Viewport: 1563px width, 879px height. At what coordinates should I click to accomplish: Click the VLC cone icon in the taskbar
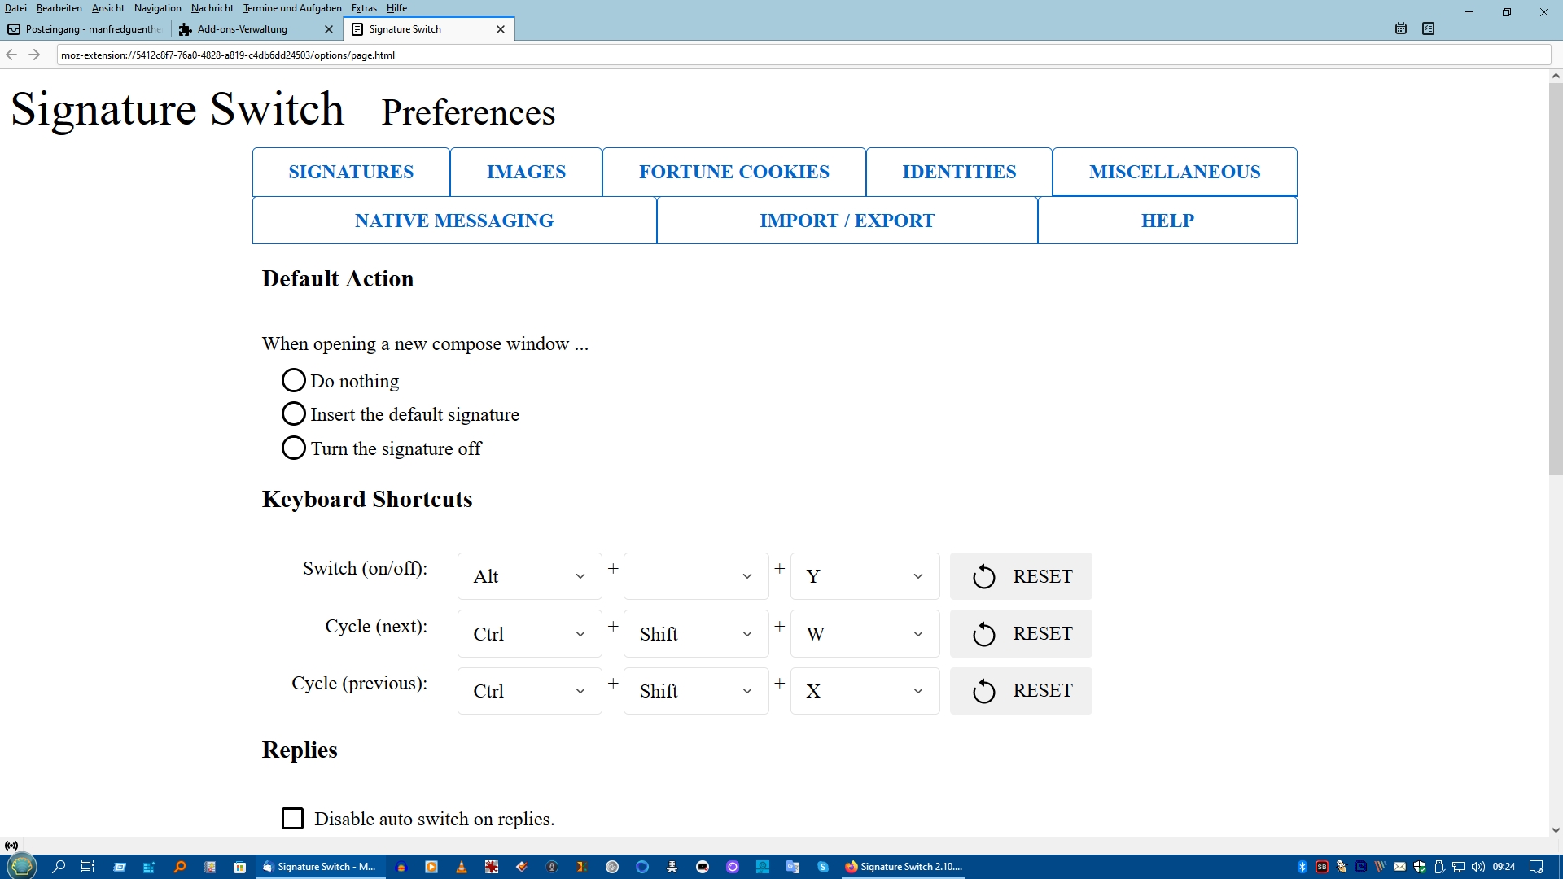click(x=462, y=867)
